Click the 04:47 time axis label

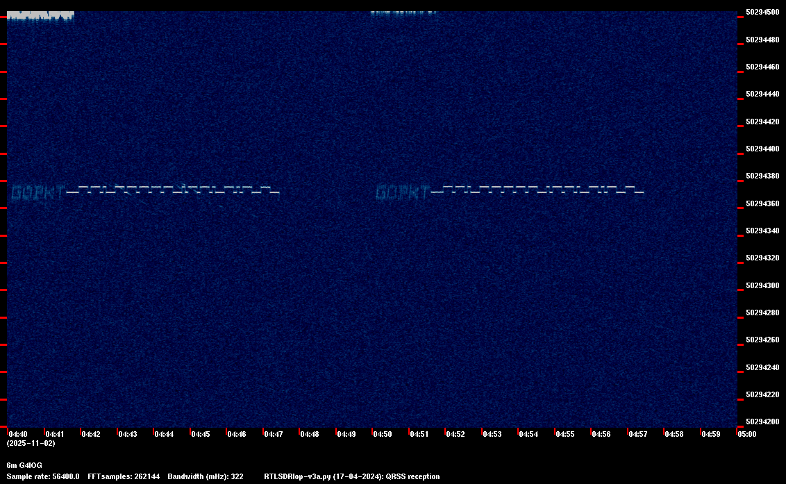(273, 434)
